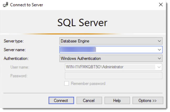
Task: Click the Password label text
Action: pyautogui.click(x=19, y=76)
